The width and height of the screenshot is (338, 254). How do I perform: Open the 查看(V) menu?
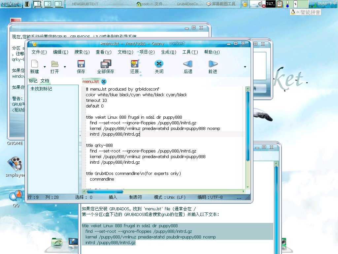click(104, 52)
